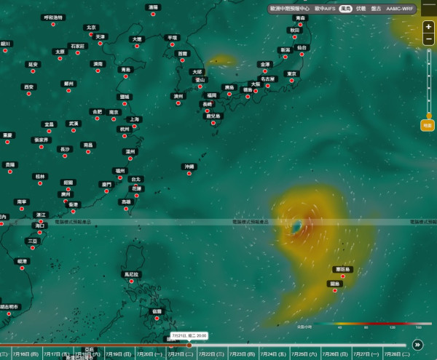Click the 武漢 city label
The width and height of the screenshot is (437, 360).
74,123
